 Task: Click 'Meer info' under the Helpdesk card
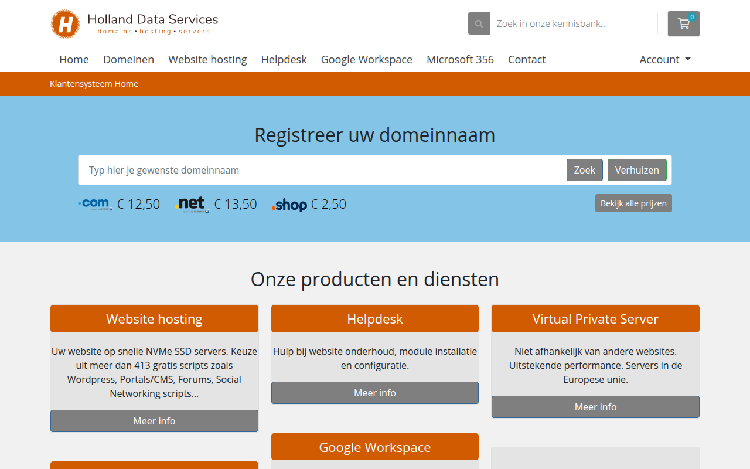tap(375, 393)
